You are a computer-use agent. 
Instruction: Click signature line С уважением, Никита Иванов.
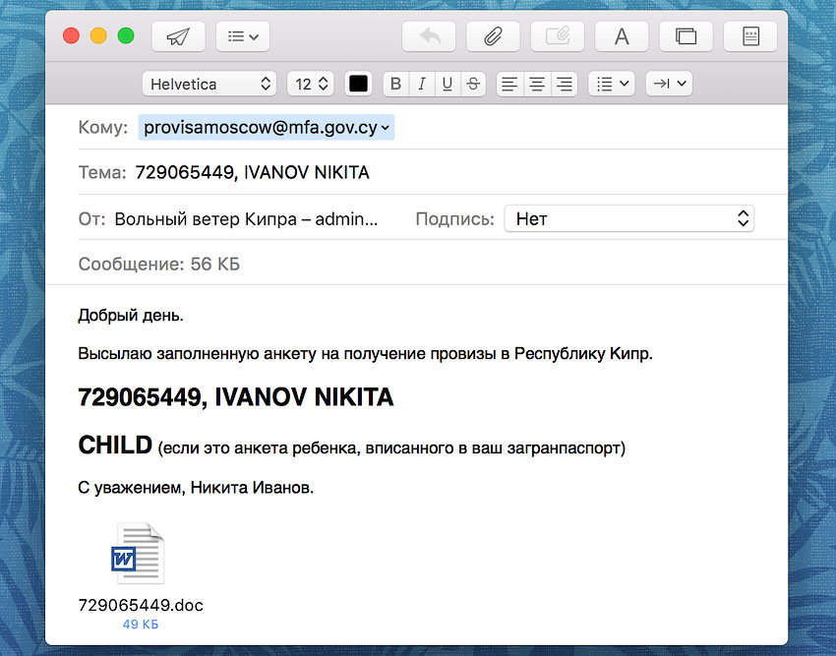(x=196, y=488)
